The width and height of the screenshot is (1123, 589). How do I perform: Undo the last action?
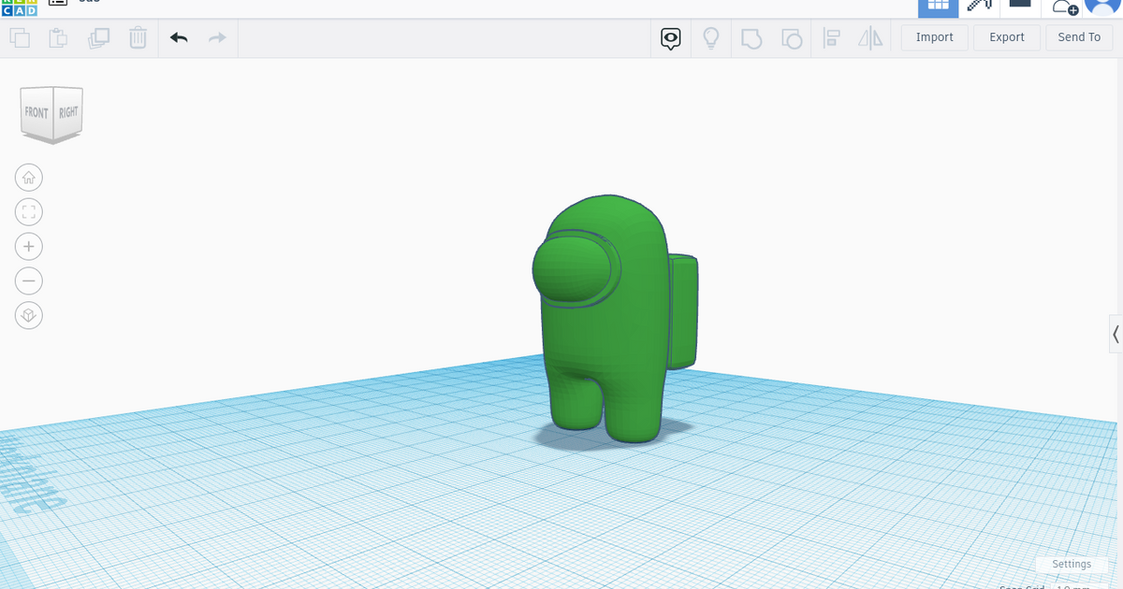click(x=178, y=37)
